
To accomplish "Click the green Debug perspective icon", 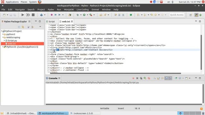I will [x=201, y=15].
